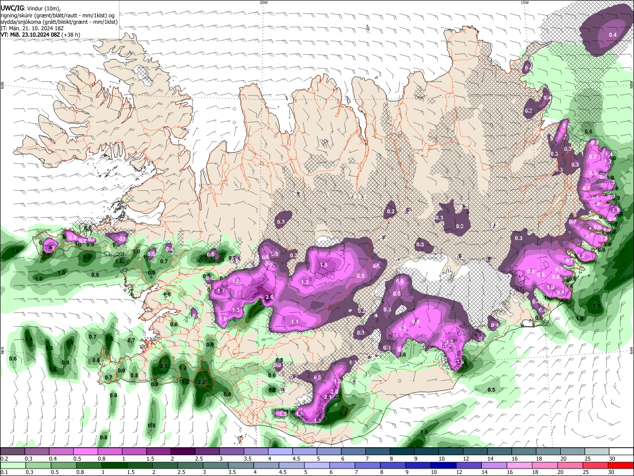634x476 pixels.
Task: Pick the white swatch ending at 30 in upper legend
Action: [621, 451]
